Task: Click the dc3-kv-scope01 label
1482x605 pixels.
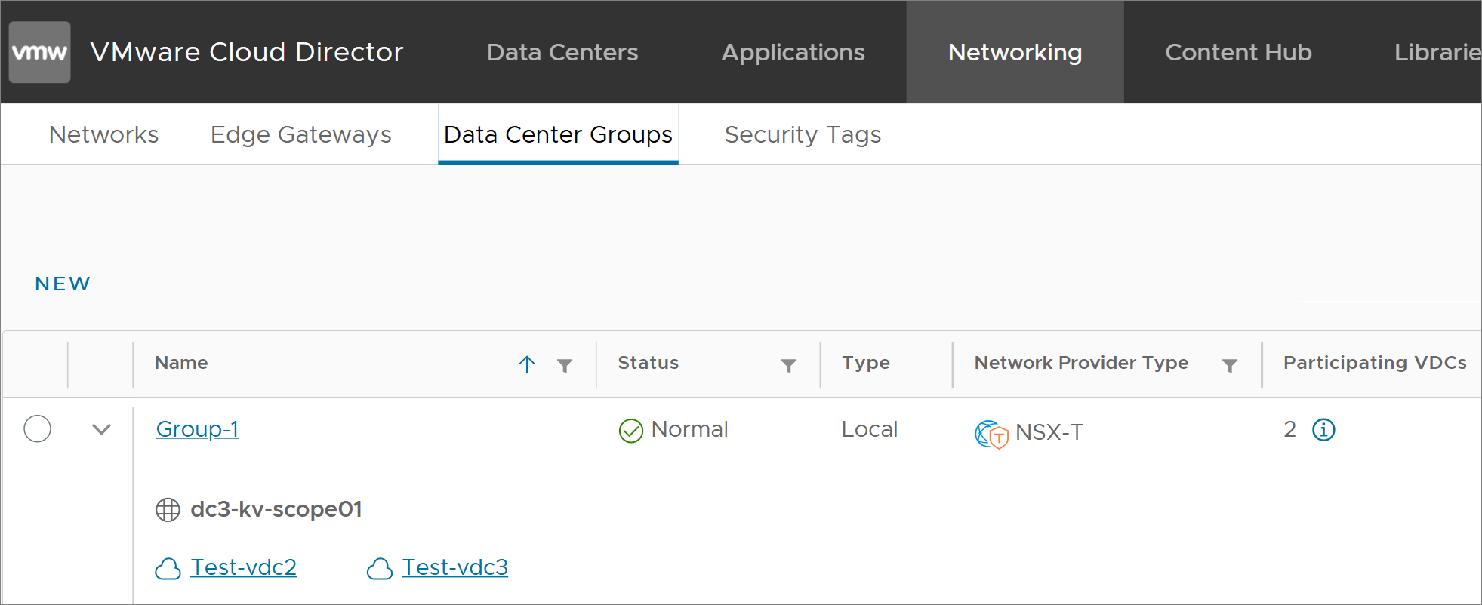Action: [x=276, y=509]
